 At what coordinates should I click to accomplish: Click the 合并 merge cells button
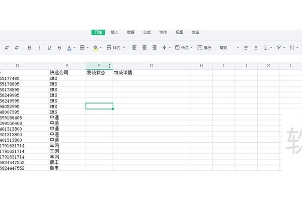point(182,48)
